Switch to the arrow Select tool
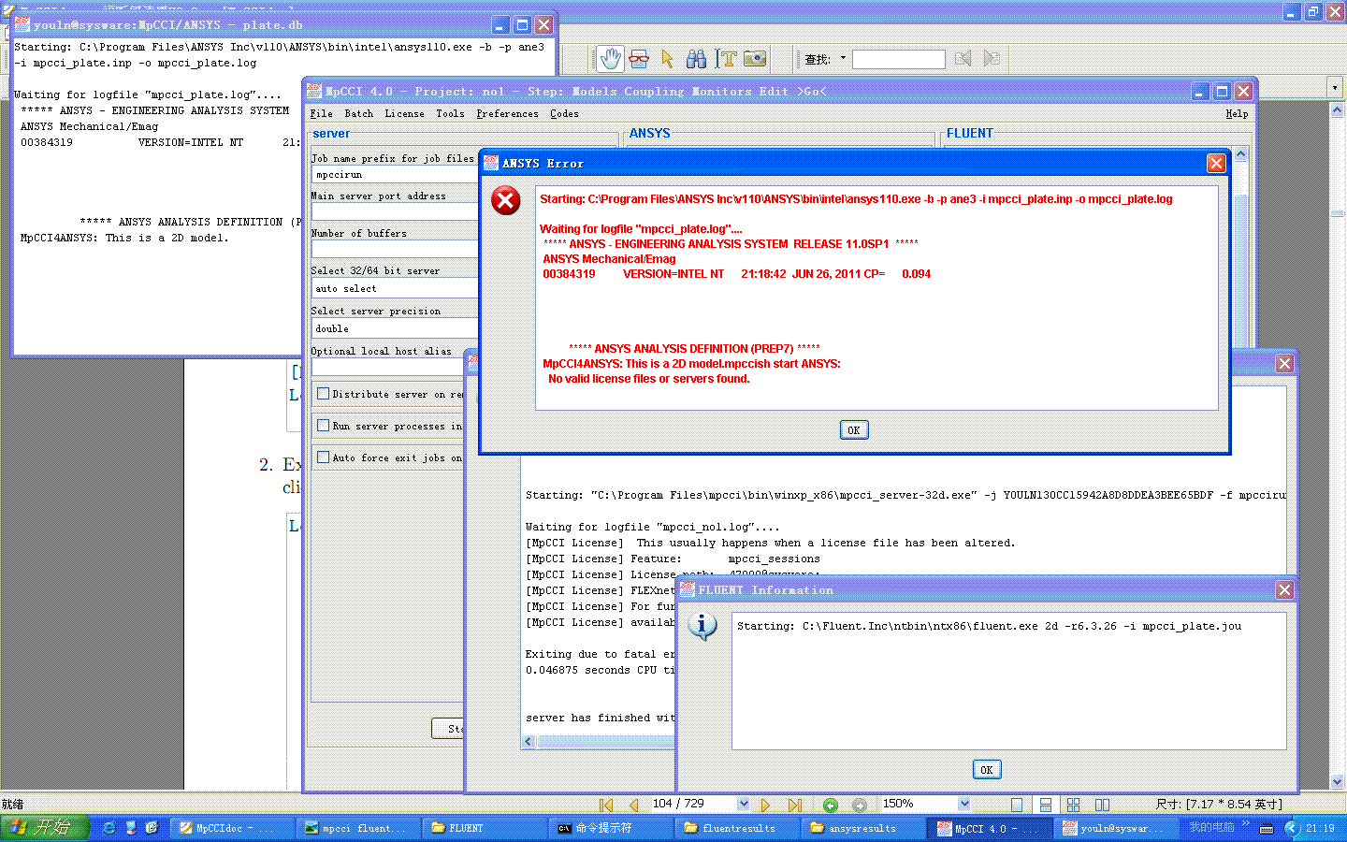 click(x=666, y=58)
